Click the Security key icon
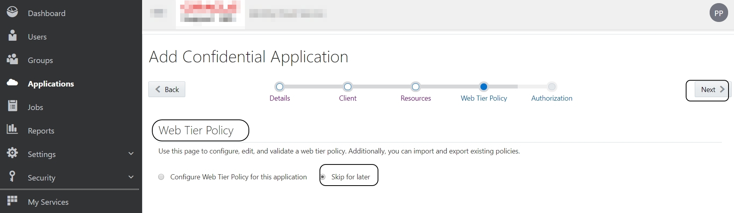 [x=13, y=176]
